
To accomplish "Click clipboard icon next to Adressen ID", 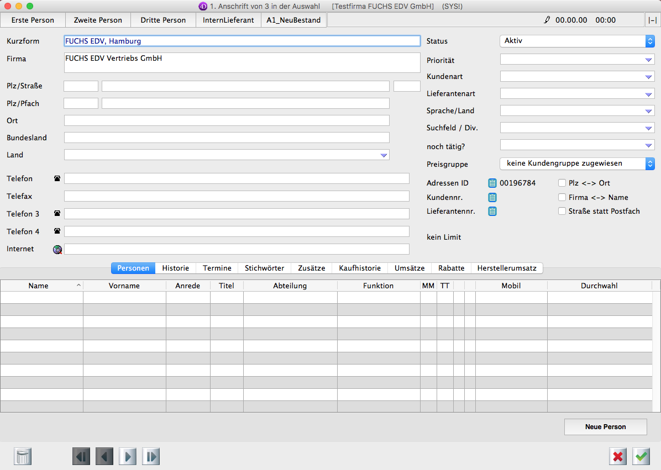I will (492, 183).
